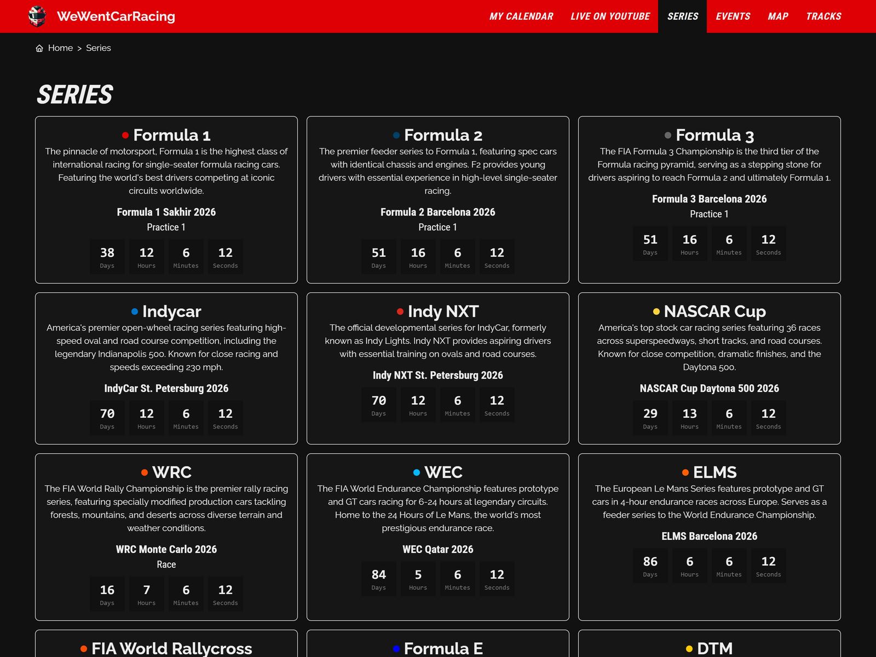Viewport: 876px width, 657px height.
Task: Click ELMS Barcelona 2026 event name
Action: 710,537
